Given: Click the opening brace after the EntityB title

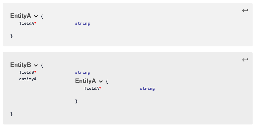Looking at the screenshot, I should pyautogui.click(x=42, y=65).
